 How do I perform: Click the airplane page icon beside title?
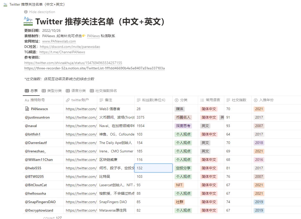28,21
